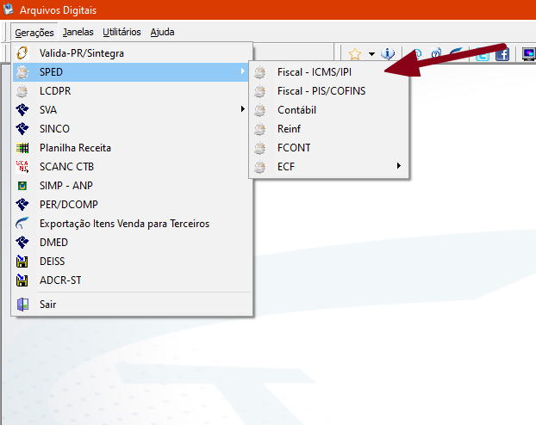Select the DEISS text entry
The width and height of the screenshot is (536, 425).
click(x=52, y=262)
